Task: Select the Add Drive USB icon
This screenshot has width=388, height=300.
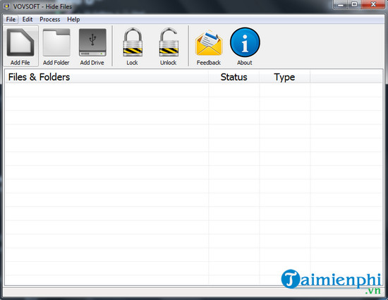Action: (x=92, y=42)
